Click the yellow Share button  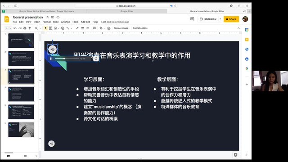pyautogui.click(x=231, y=19)
